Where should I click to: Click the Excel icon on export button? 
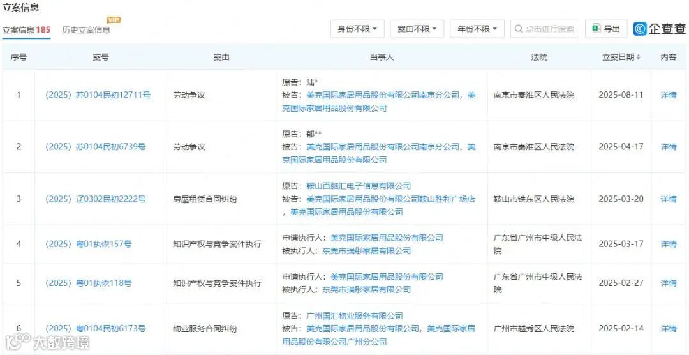click(x=596, y=29)
